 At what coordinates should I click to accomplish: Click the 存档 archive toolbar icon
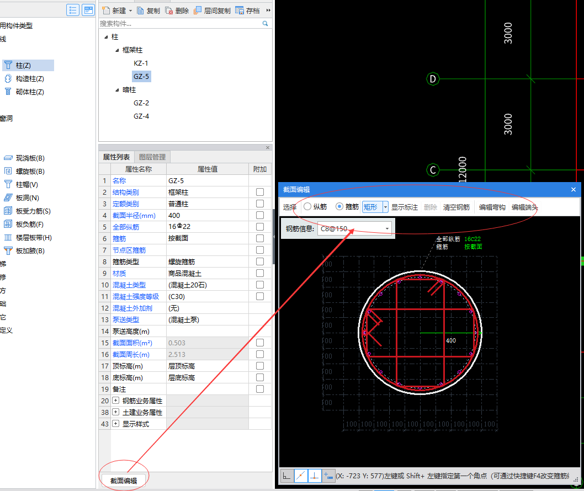[x=240, y=10]
